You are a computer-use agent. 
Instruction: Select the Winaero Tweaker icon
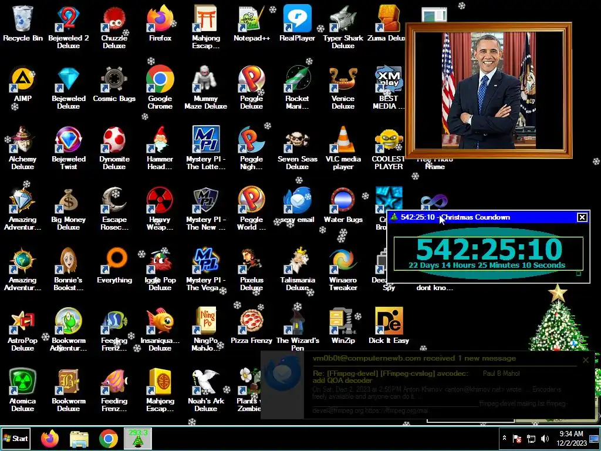point(343,268)
